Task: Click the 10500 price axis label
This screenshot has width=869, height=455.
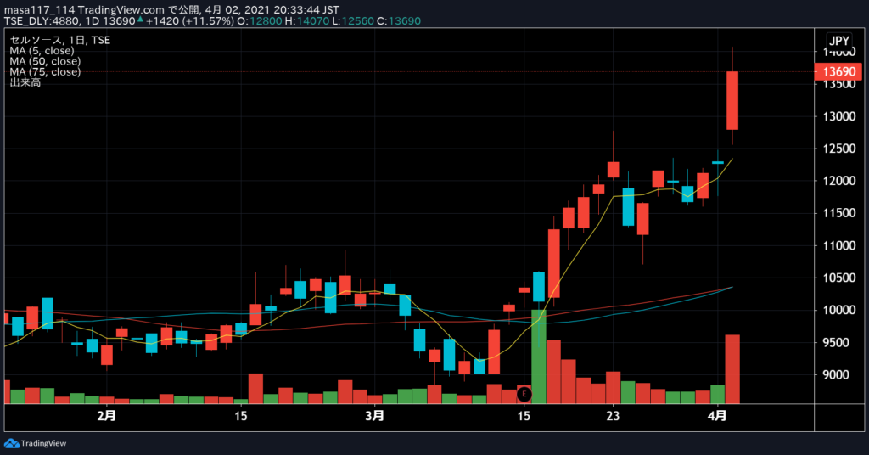Action: [839, 278]
